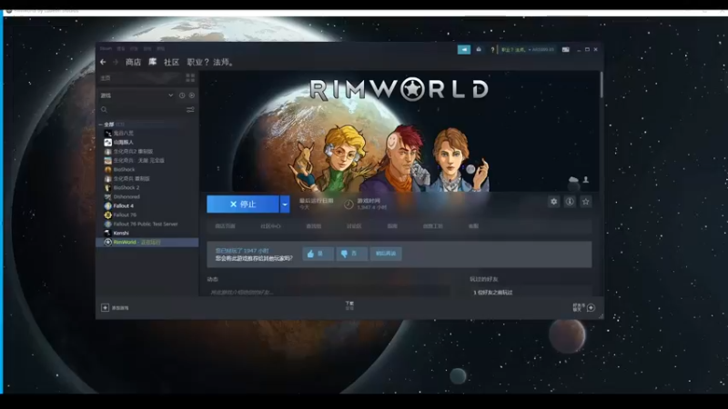Open the 商店 store tab
728x409 pixels.
[133, 62]
